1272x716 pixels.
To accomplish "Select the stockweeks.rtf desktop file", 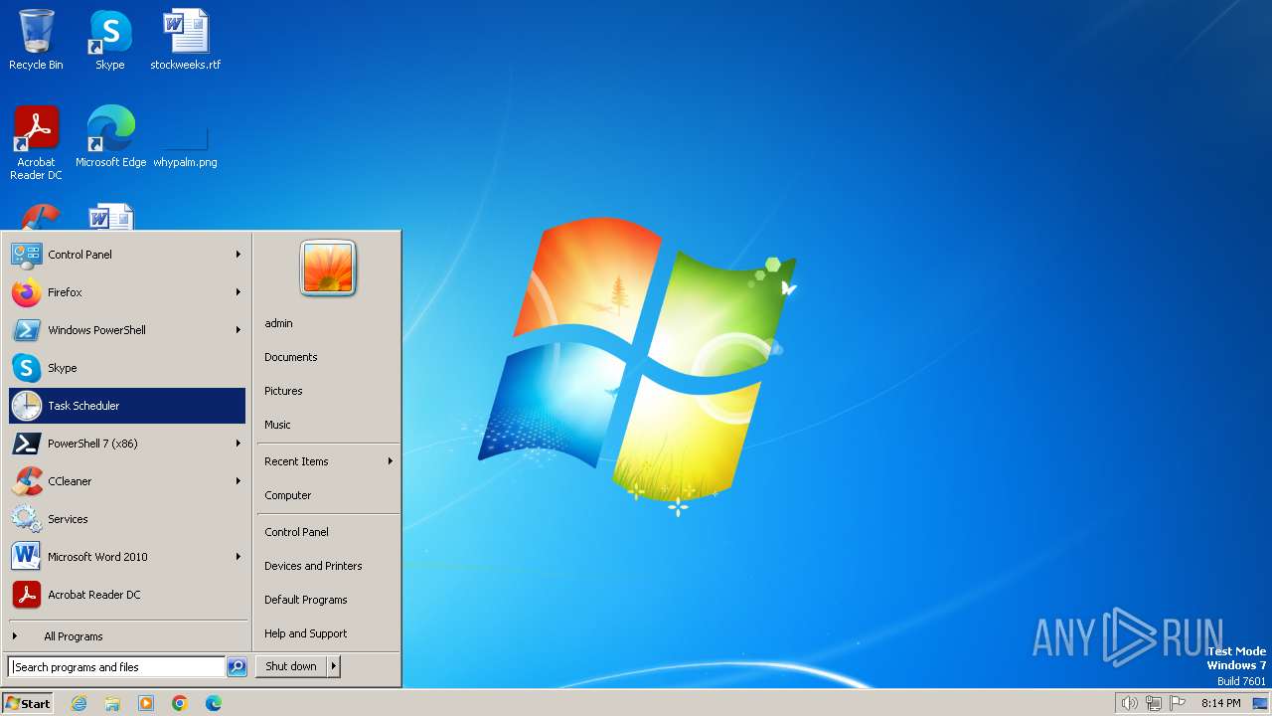I will point(186,40).
